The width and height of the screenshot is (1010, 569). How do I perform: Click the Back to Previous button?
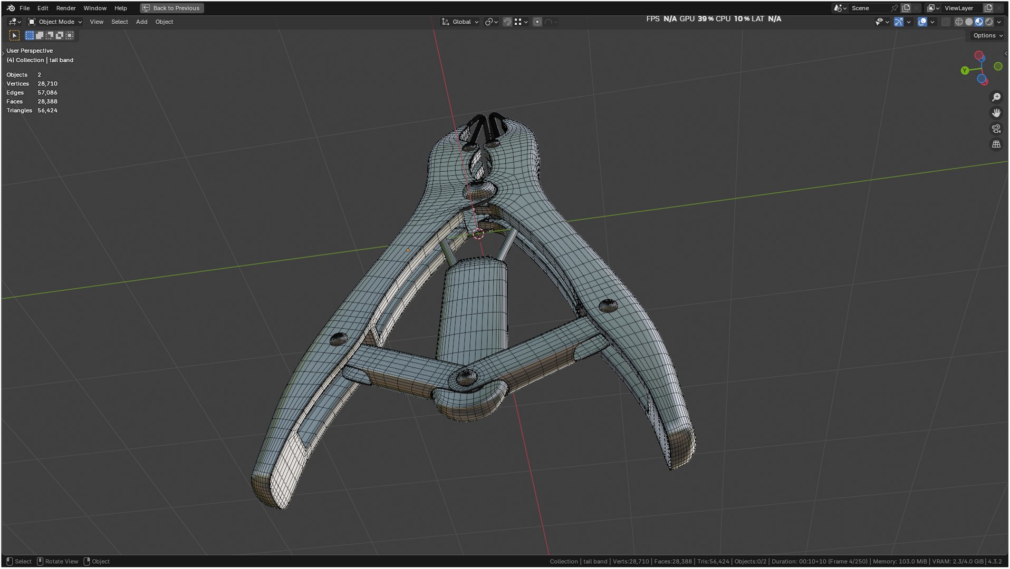(172, 8)
